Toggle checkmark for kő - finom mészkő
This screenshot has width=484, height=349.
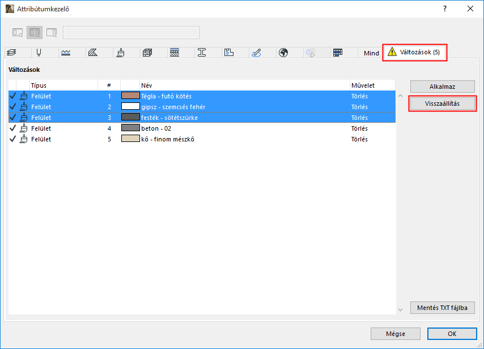point(12,139)
